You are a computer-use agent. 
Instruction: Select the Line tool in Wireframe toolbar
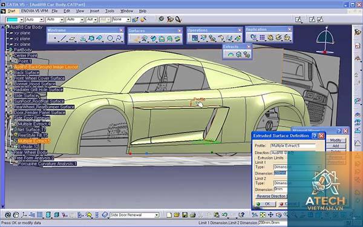tap(63, 38)
